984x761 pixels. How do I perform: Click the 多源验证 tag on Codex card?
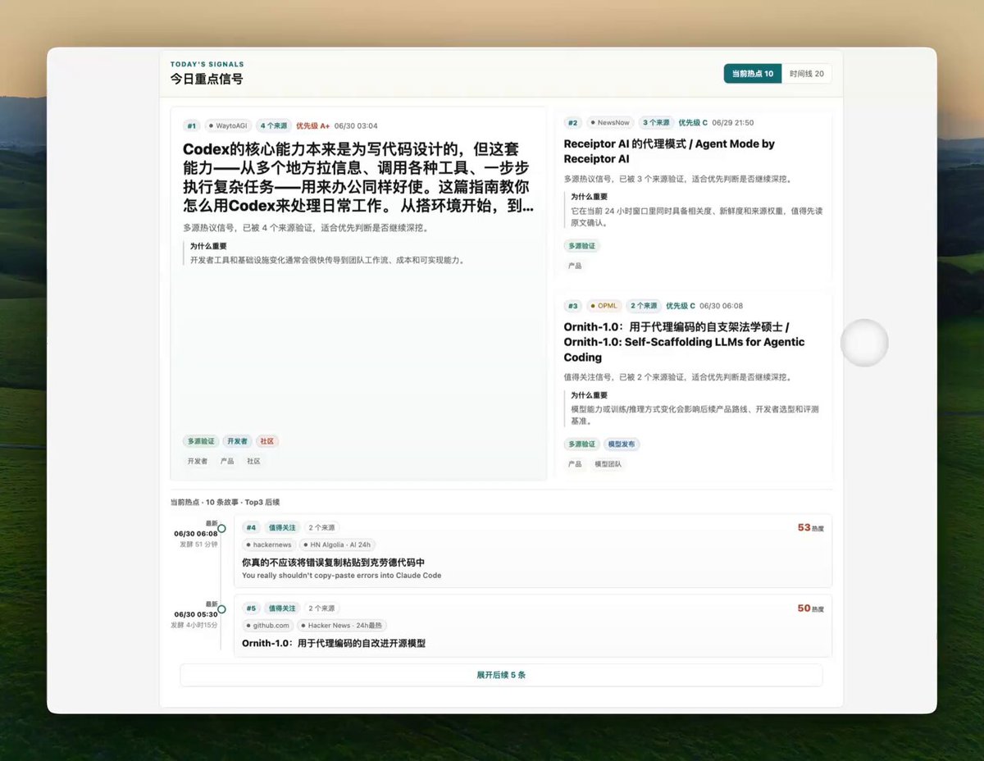tap(200, 441)
